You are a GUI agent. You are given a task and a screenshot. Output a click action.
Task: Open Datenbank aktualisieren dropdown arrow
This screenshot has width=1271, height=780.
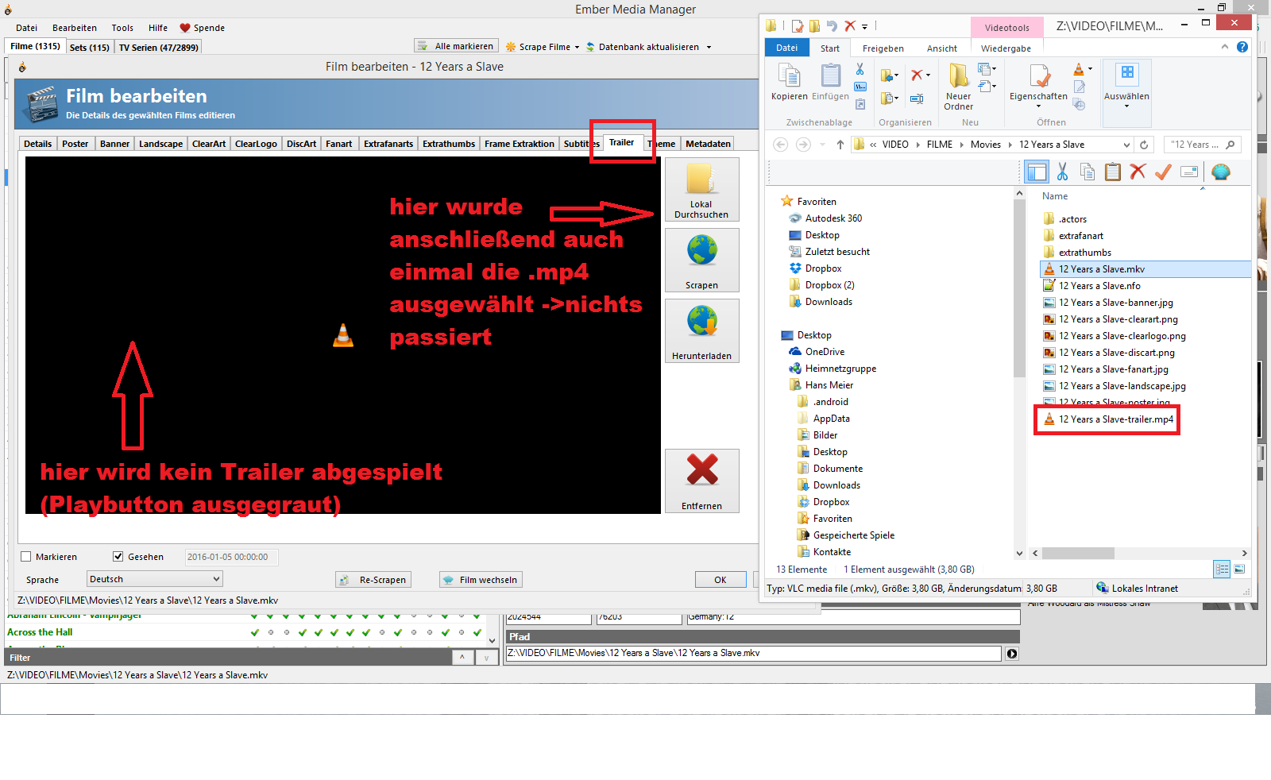click(709, 47)
